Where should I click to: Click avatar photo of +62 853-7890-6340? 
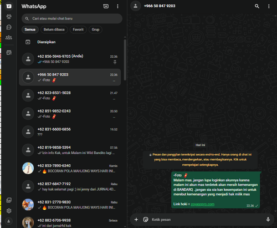click(28, 168)
